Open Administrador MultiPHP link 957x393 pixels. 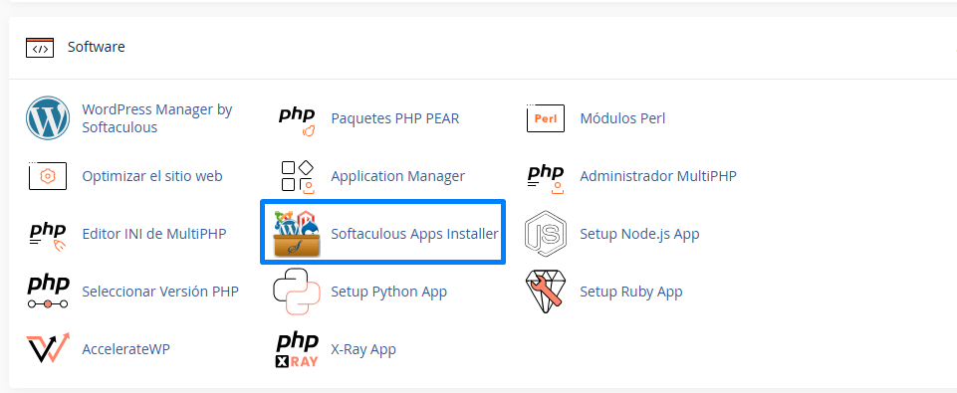[x=658, y=176]
